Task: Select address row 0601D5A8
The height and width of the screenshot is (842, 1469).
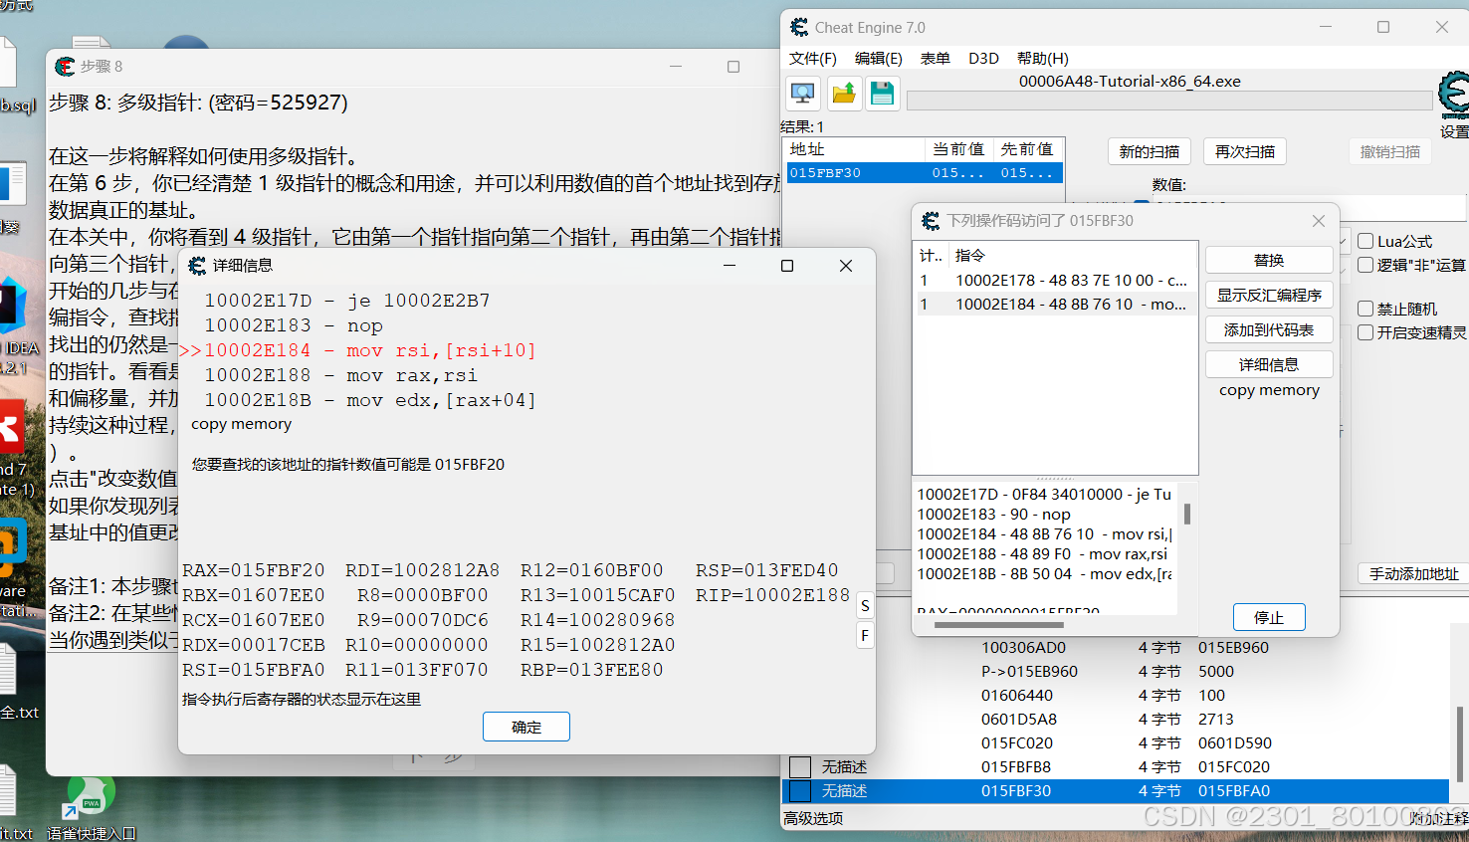Action: [x=1115, y=720]
